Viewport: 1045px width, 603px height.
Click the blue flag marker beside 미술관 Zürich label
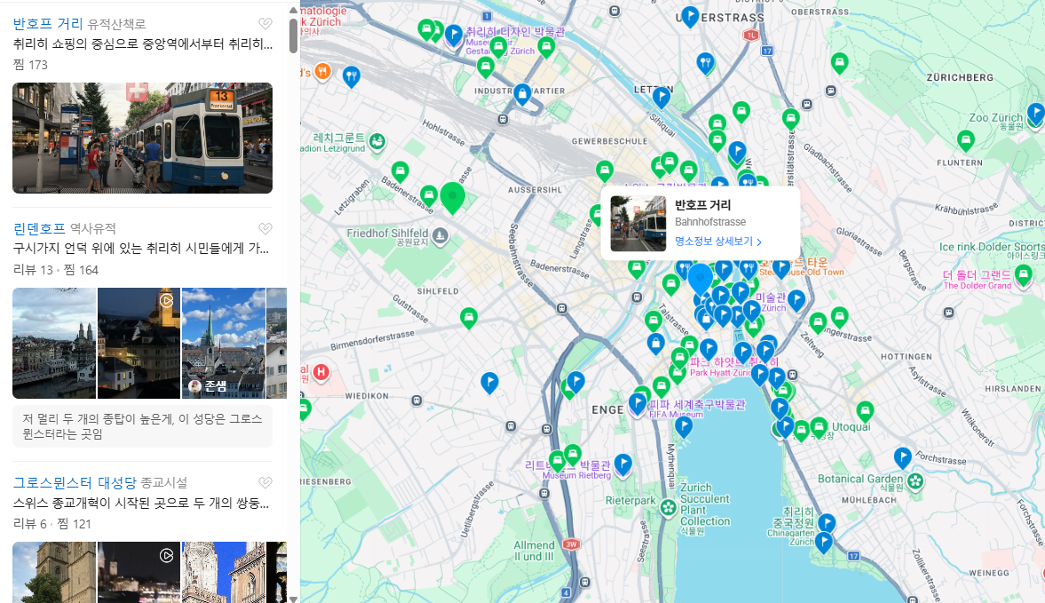pos(796,300)
